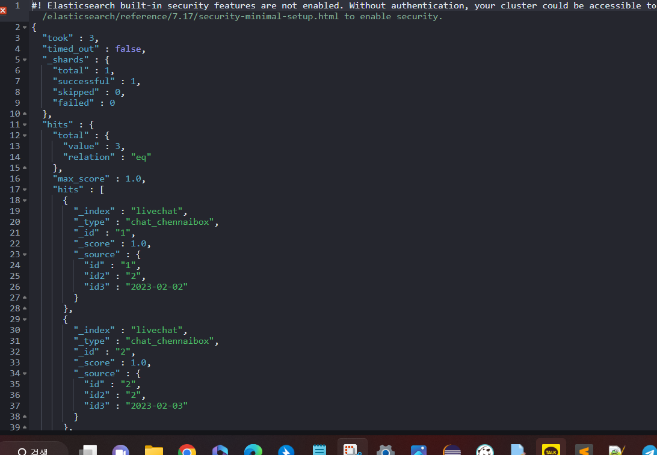Launch Google Chrome from the taskbar
Screen dimensions: 657x455
tap(187, 450)
